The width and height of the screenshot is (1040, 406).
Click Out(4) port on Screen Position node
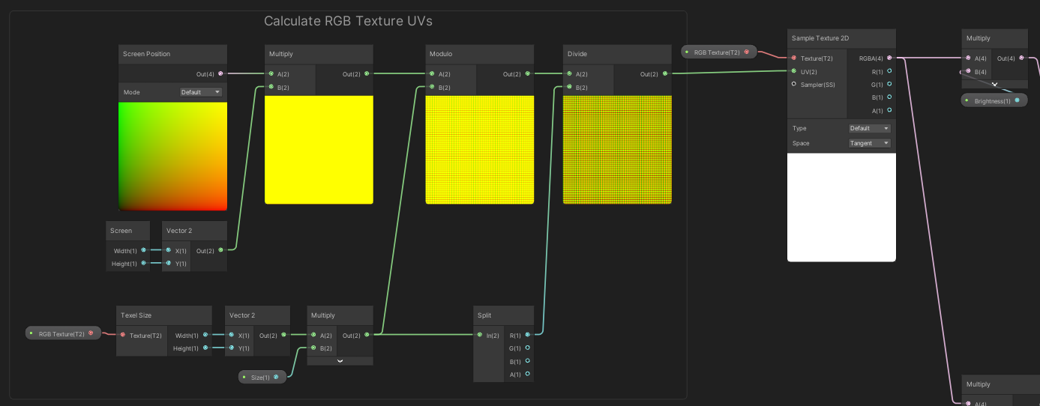[x=220, y=74]
